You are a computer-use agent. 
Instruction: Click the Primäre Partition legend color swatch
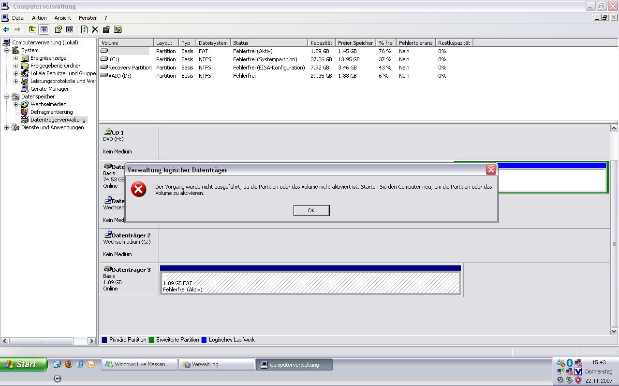(x=104, y=340)
